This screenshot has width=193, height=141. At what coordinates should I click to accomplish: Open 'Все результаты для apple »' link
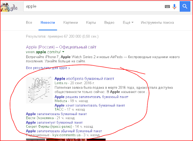pos(48,68)
